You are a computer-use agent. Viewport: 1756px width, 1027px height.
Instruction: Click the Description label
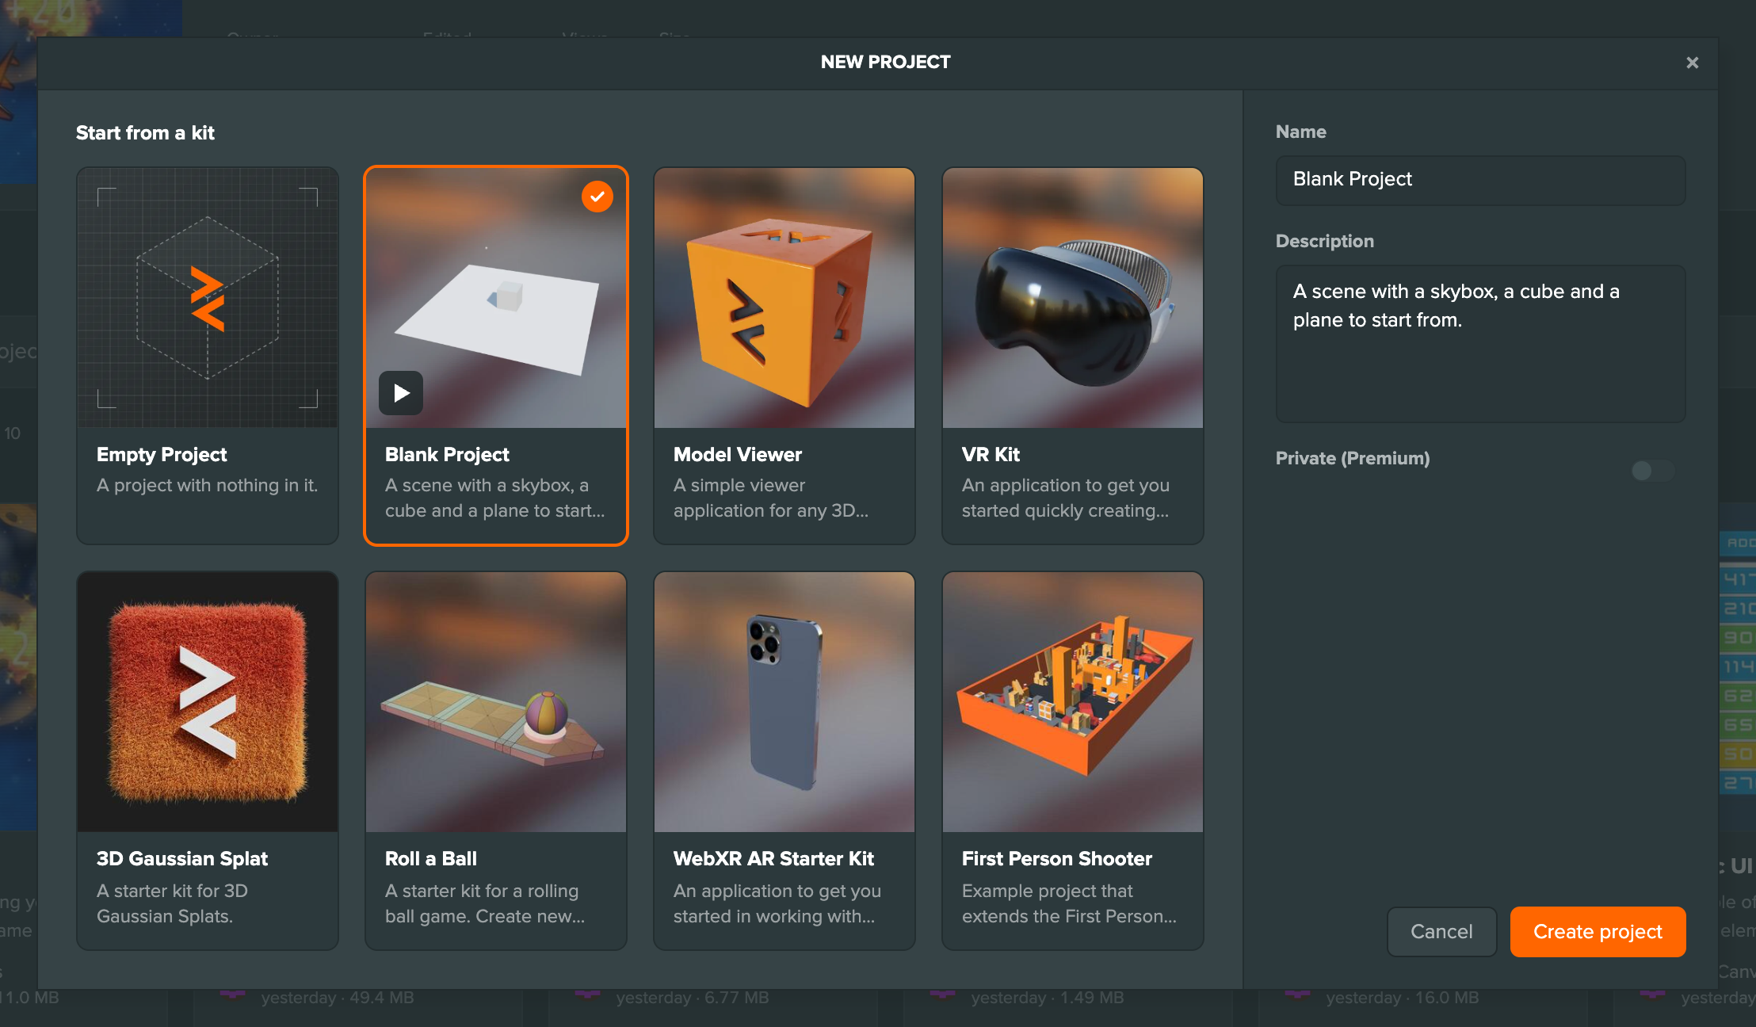(1325, 241)
